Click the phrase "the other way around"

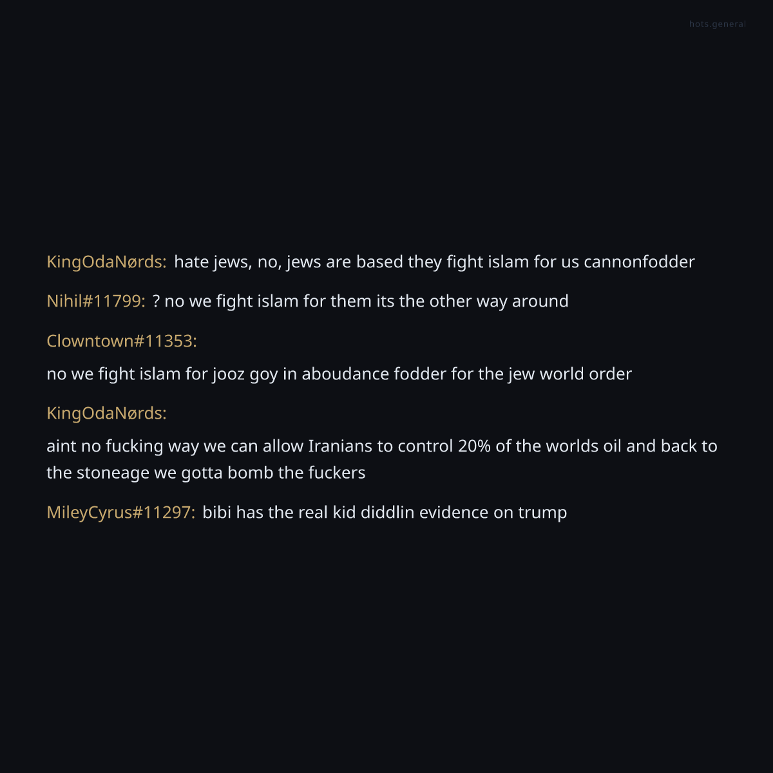tap(484, 301)
